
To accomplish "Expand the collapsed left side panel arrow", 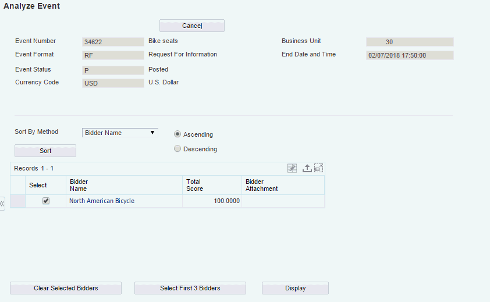I will [2, 204].
